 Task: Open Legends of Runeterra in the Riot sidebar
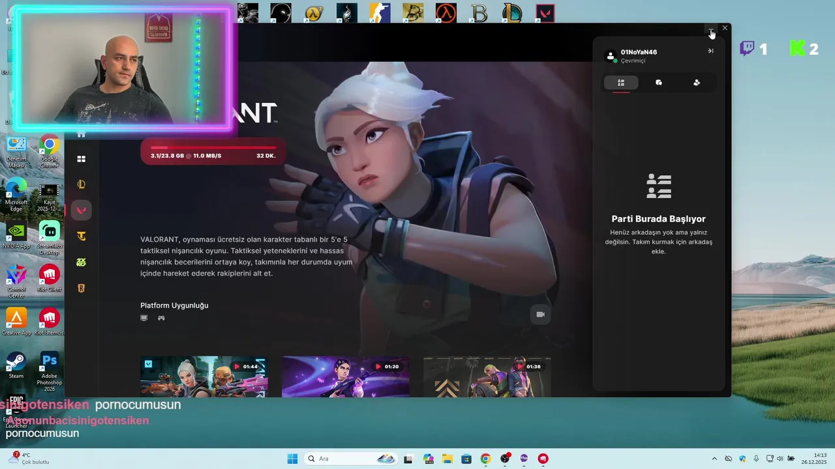point(82,288)
